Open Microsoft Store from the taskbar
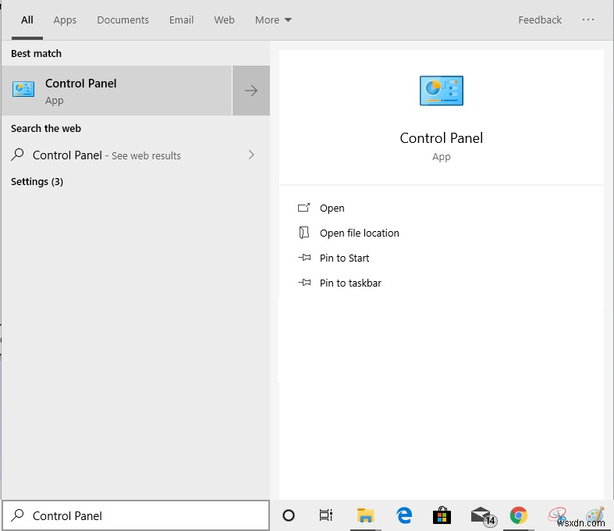614x531 pixels. [442, 515]
